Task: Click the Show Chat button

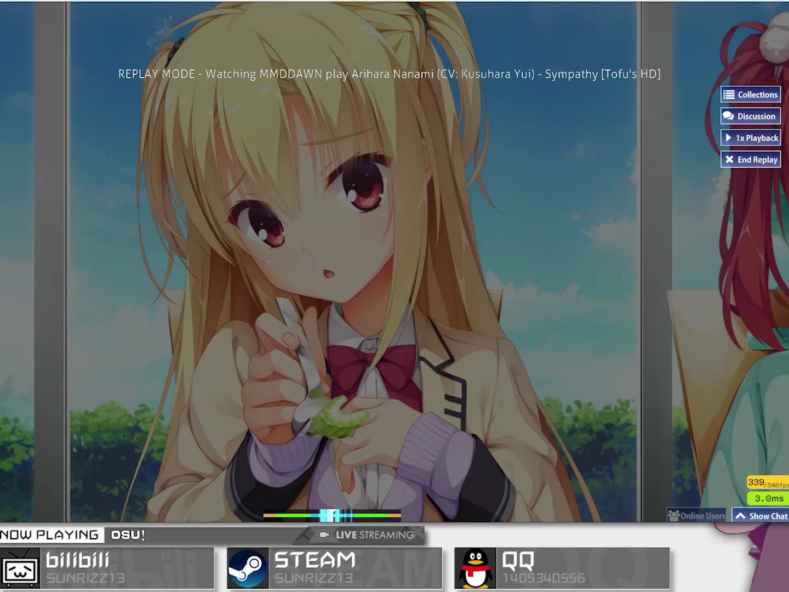Action: (x=761, y=516)
